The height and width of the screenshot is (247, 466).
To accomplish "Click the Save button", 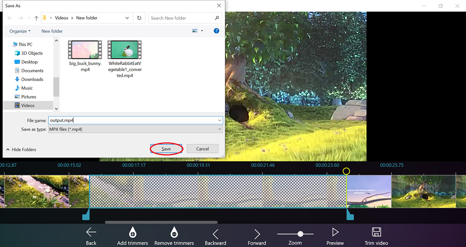I will [166, 149].
